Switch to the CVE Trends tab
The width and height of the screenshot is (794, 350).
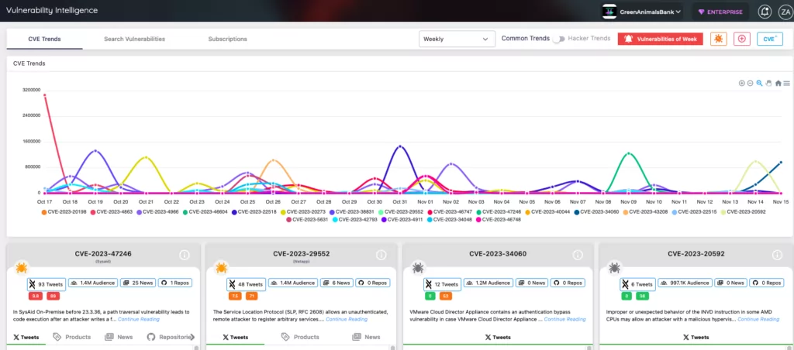point(44,39)
